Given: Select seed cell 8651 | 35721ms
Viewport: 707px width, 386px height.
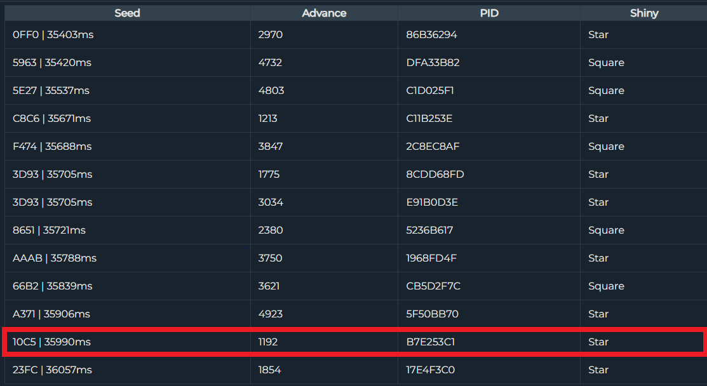Looking at the screenshot, I should pos(49,230).
